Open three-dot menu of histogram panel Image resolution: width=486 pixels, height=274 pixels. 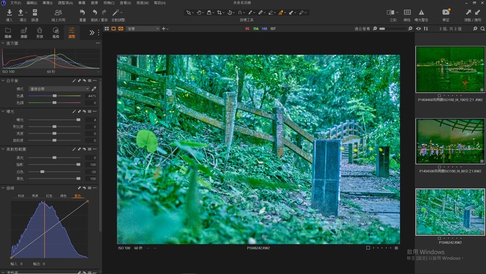98,43
